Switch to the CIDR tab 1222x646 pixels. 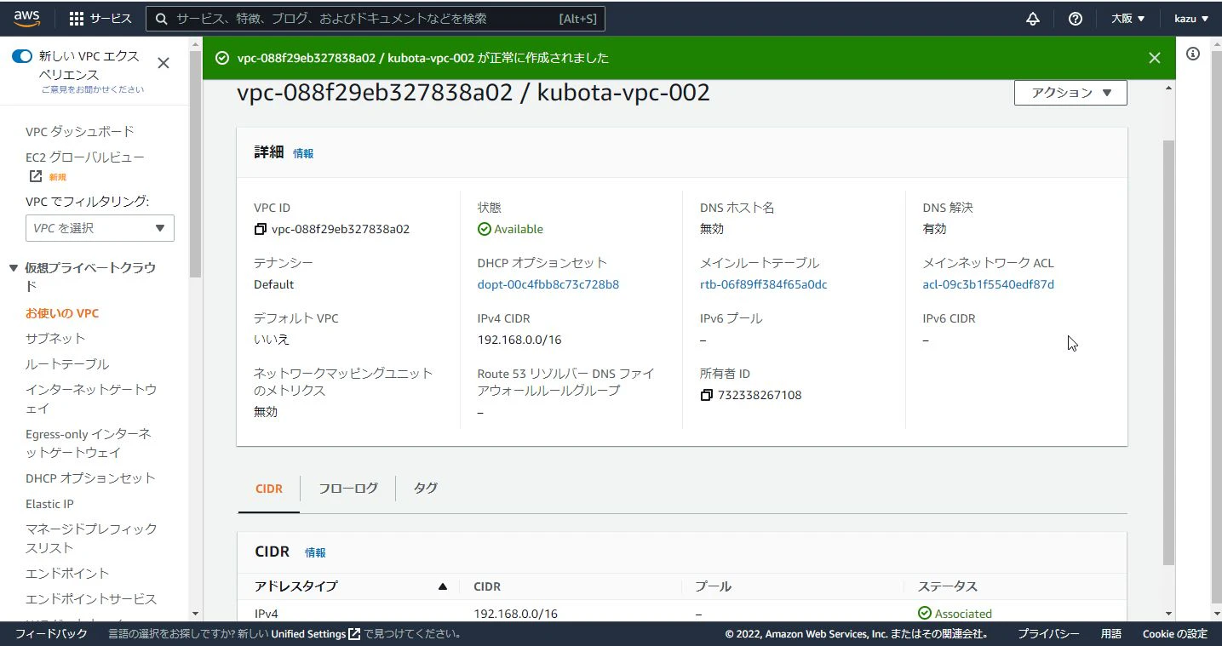pos(269,489)
